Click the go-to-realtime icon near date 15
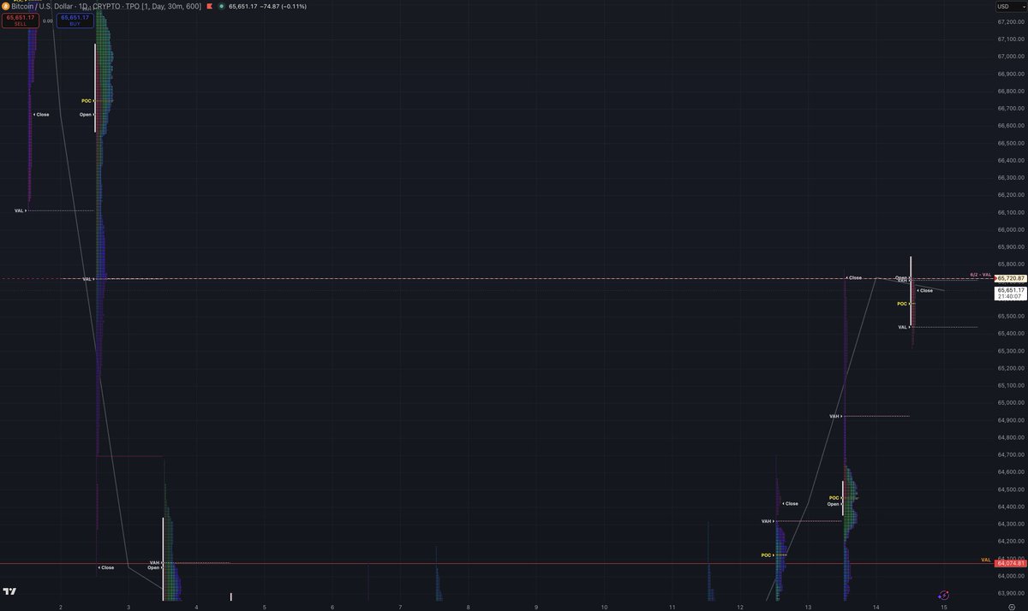The image size is (1028, 611). [943, 594]
